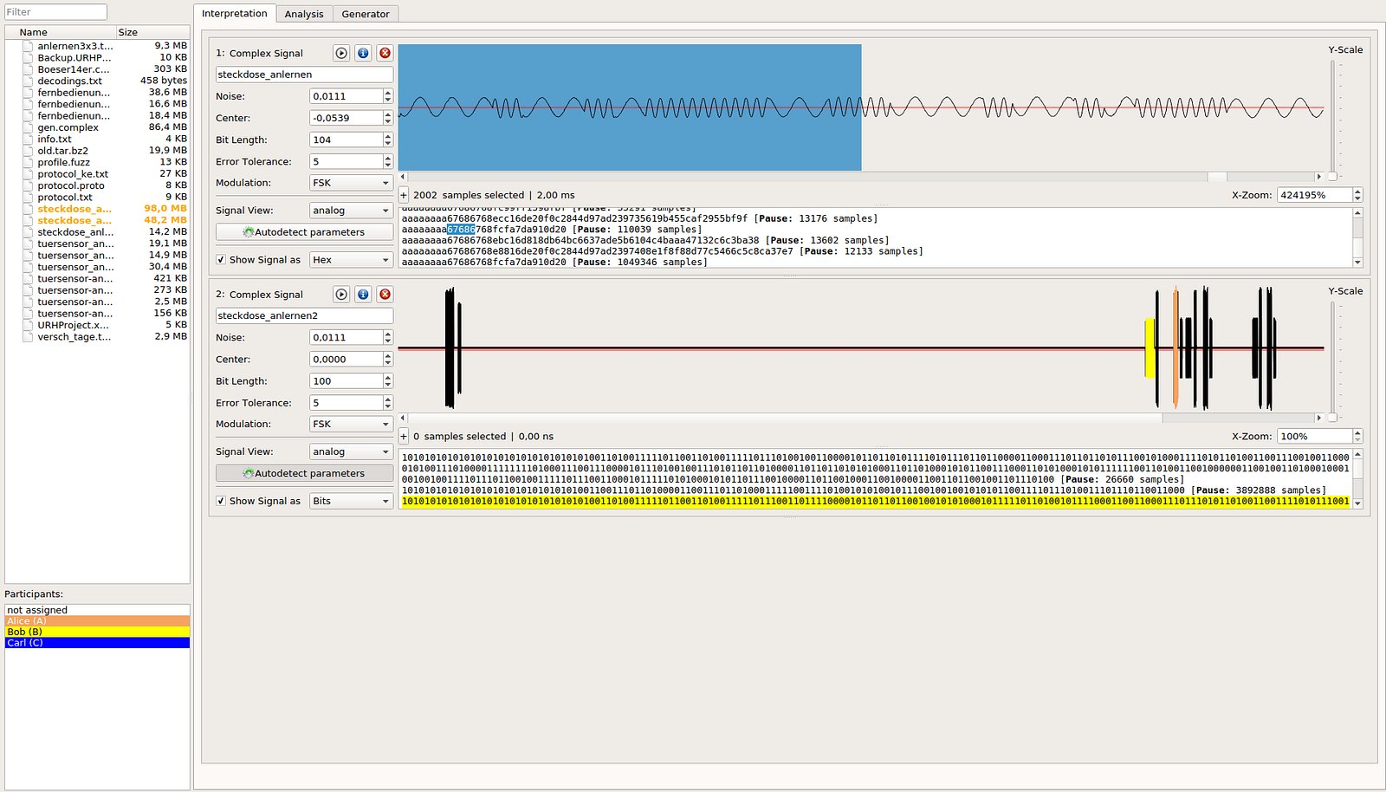
Task: Click the X-Zoom 424195% field
Action: pos(1314,195)
